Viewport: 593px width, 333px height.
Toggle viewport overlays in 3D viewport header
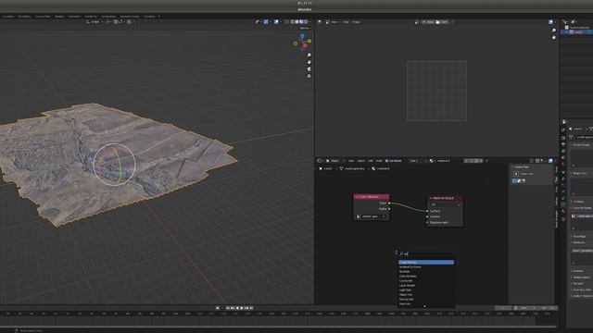(x=276, y=22)
